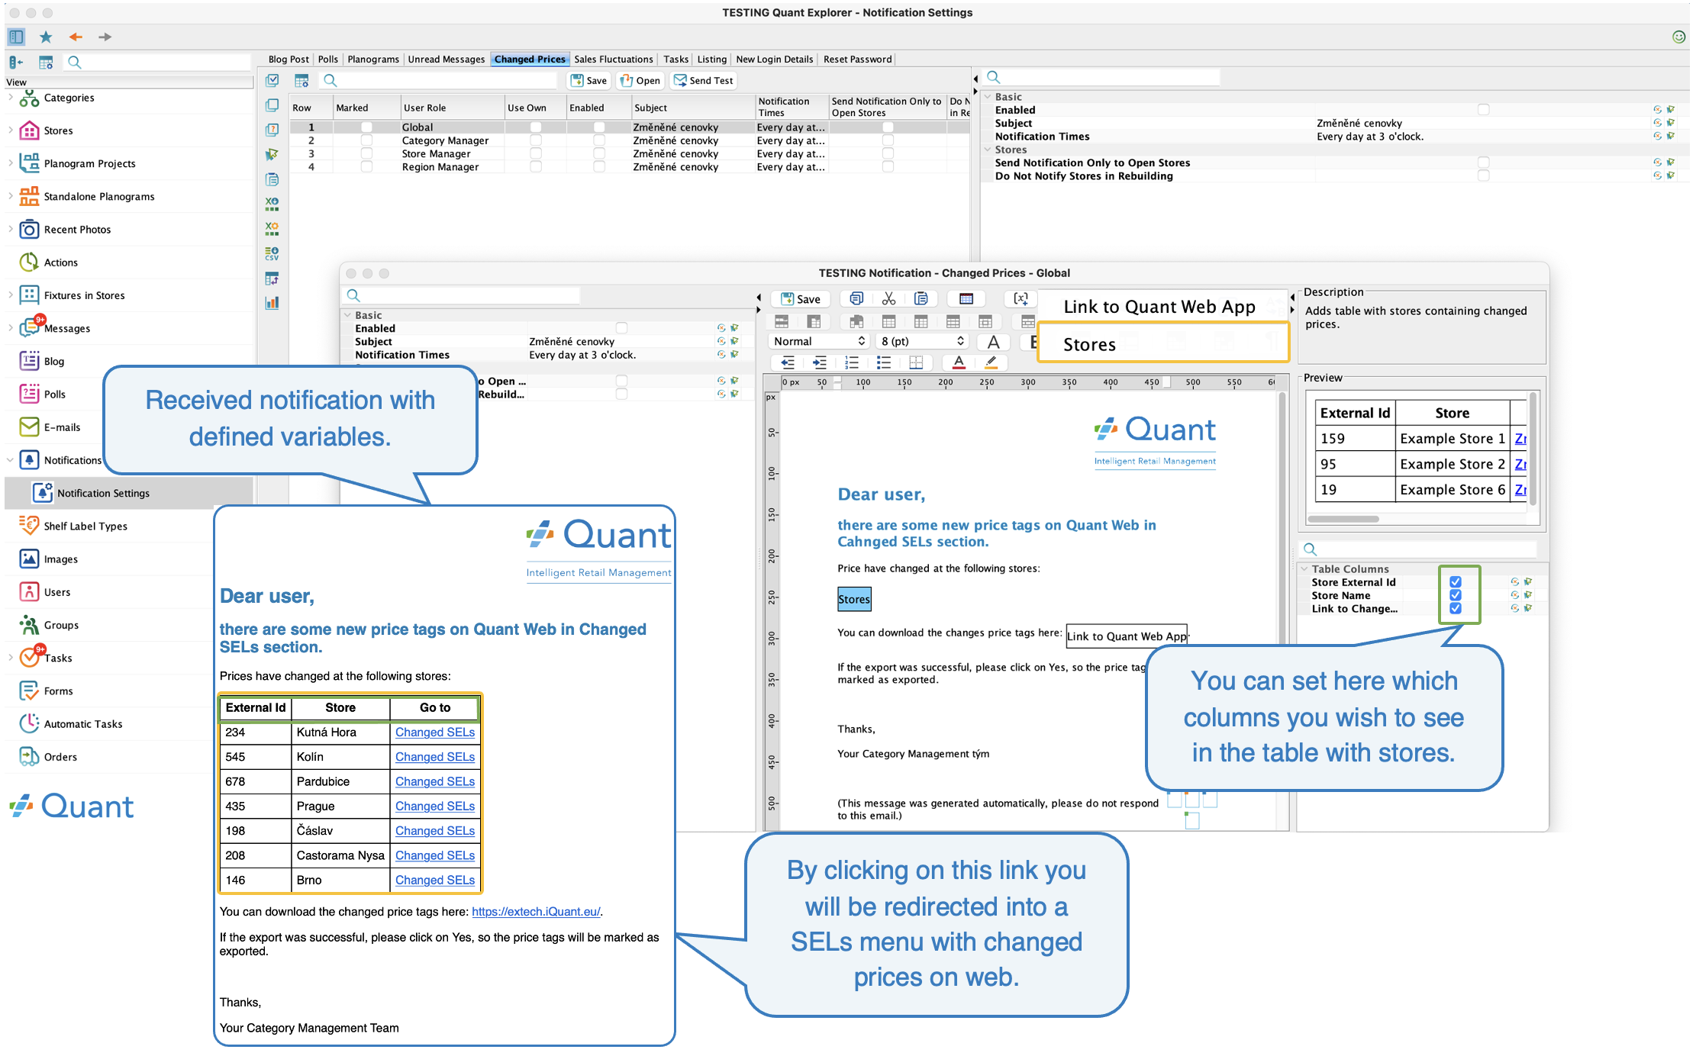
Task: Toggle Do Not Notify Stores in Rebuilding checkbox
Action: 1484,175
